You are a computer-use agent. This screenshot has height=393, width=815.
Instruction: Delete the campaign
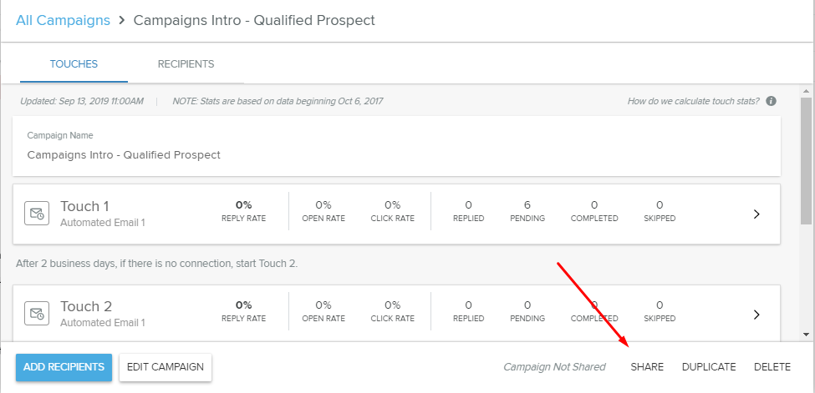tap(772, 367)
